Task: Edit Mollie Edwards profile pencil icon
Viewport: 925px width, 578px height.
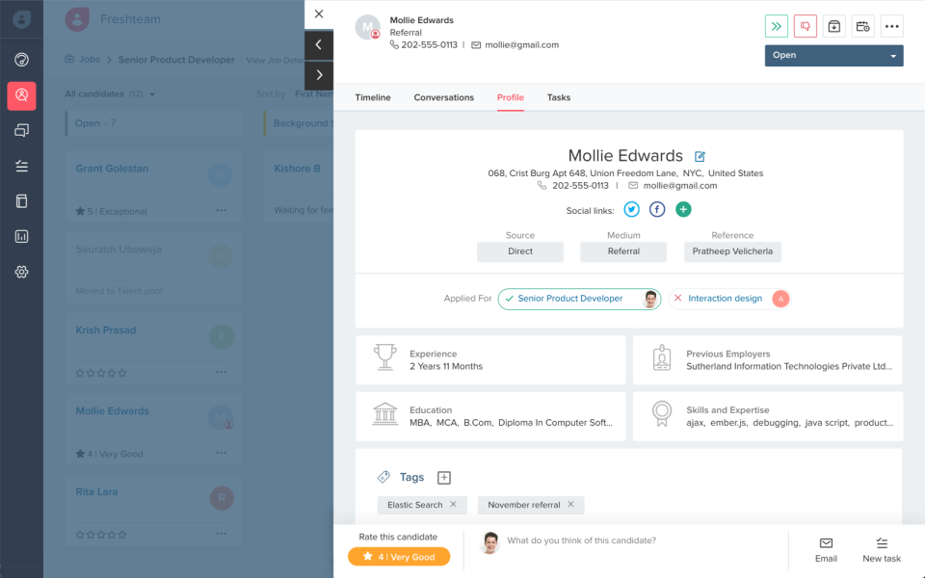Action: (700, 156)
